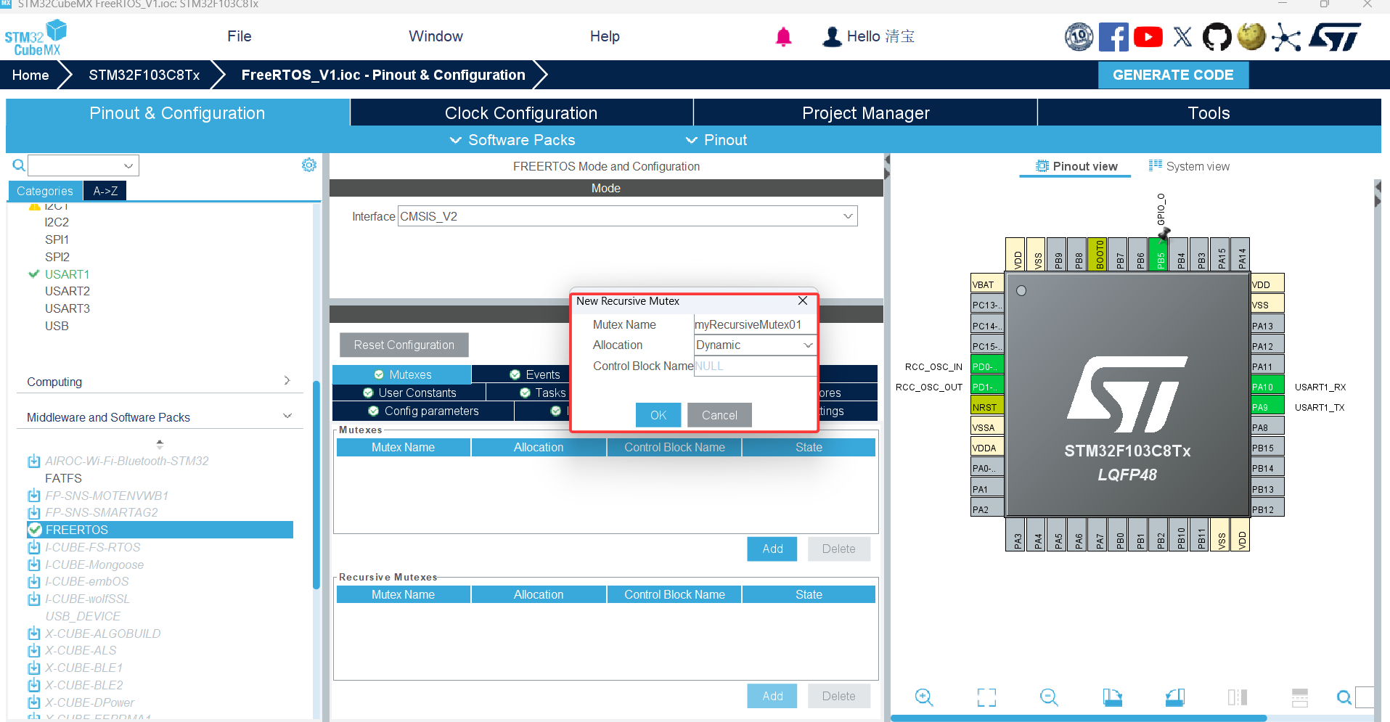
Task: Zoom out on the chip pinout
Action: (x=1049, y=697)
